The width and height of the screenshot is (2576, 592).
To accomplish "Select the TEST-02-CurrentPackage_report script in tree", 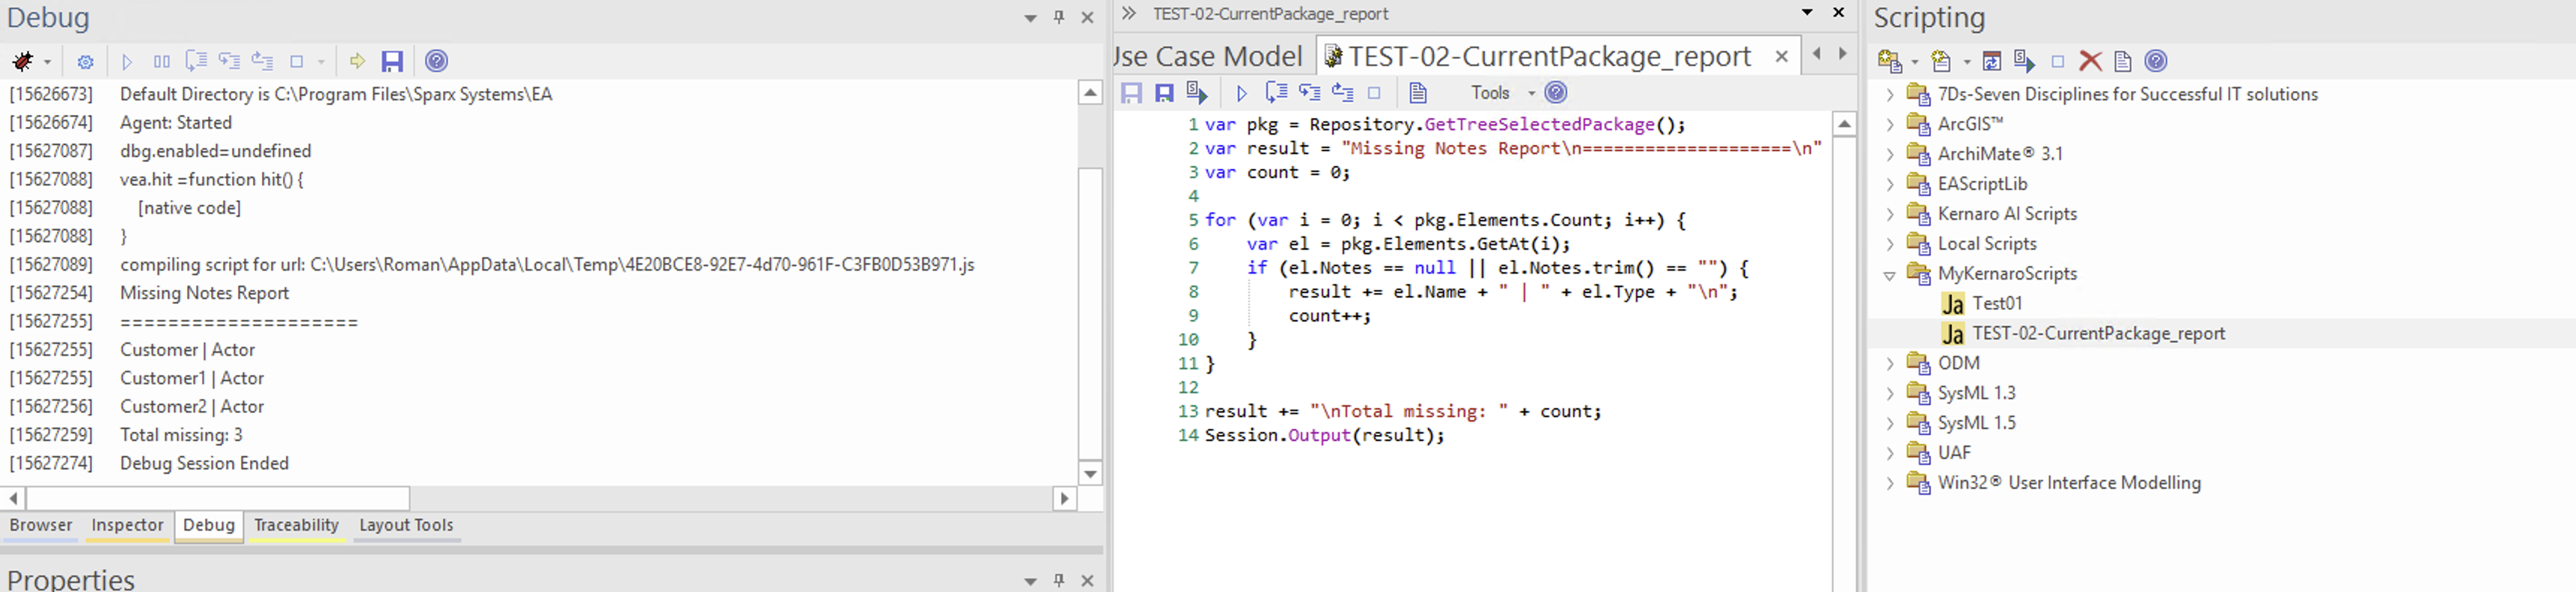I will pyautogui.click(x=2098, y=333).
